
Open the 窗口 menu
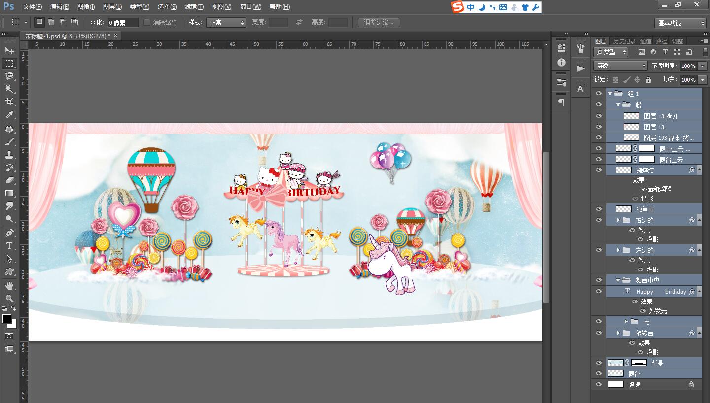(x=250, y=7)
